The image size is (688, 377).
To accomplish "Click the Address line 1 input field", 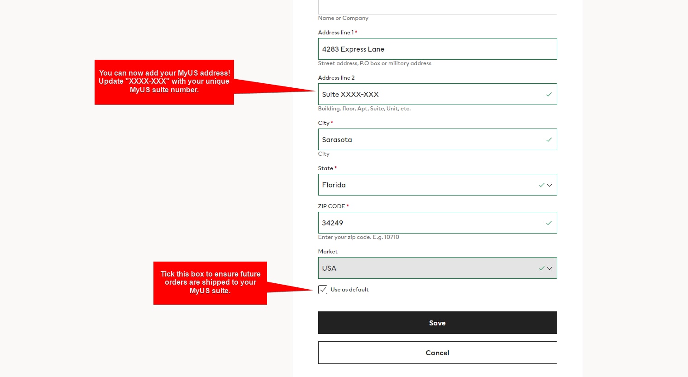I will 437,49.
